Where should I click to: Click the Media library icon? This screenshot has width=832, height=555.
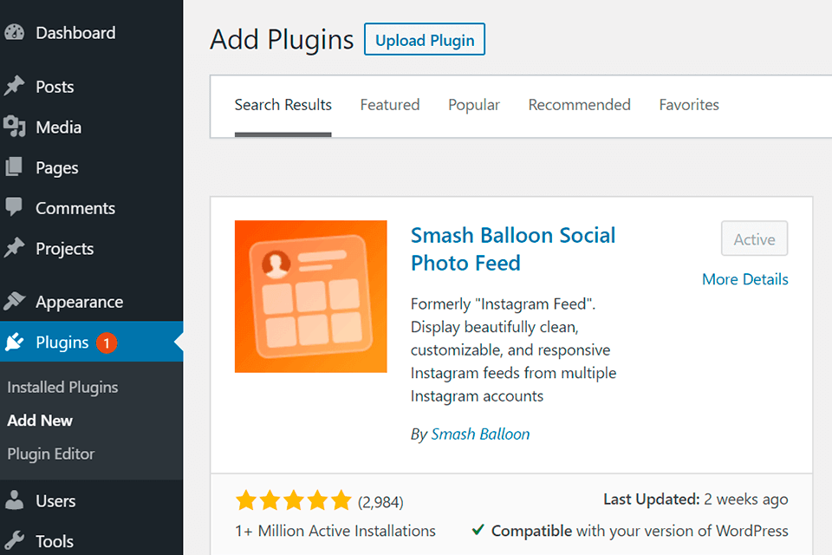[x=14, y=127]
